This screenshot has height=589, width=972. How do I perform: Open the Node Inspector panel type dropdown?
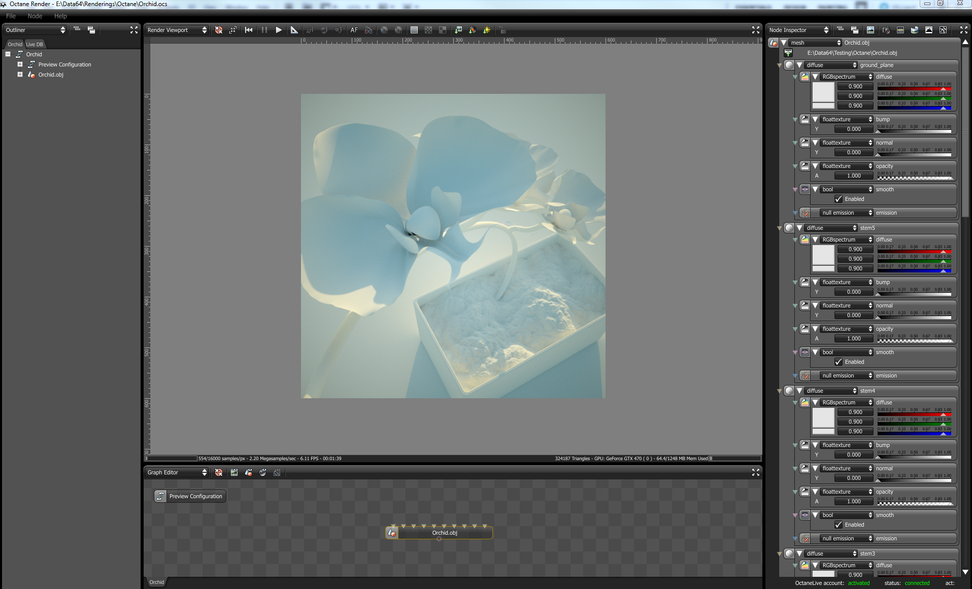point(799,30)
